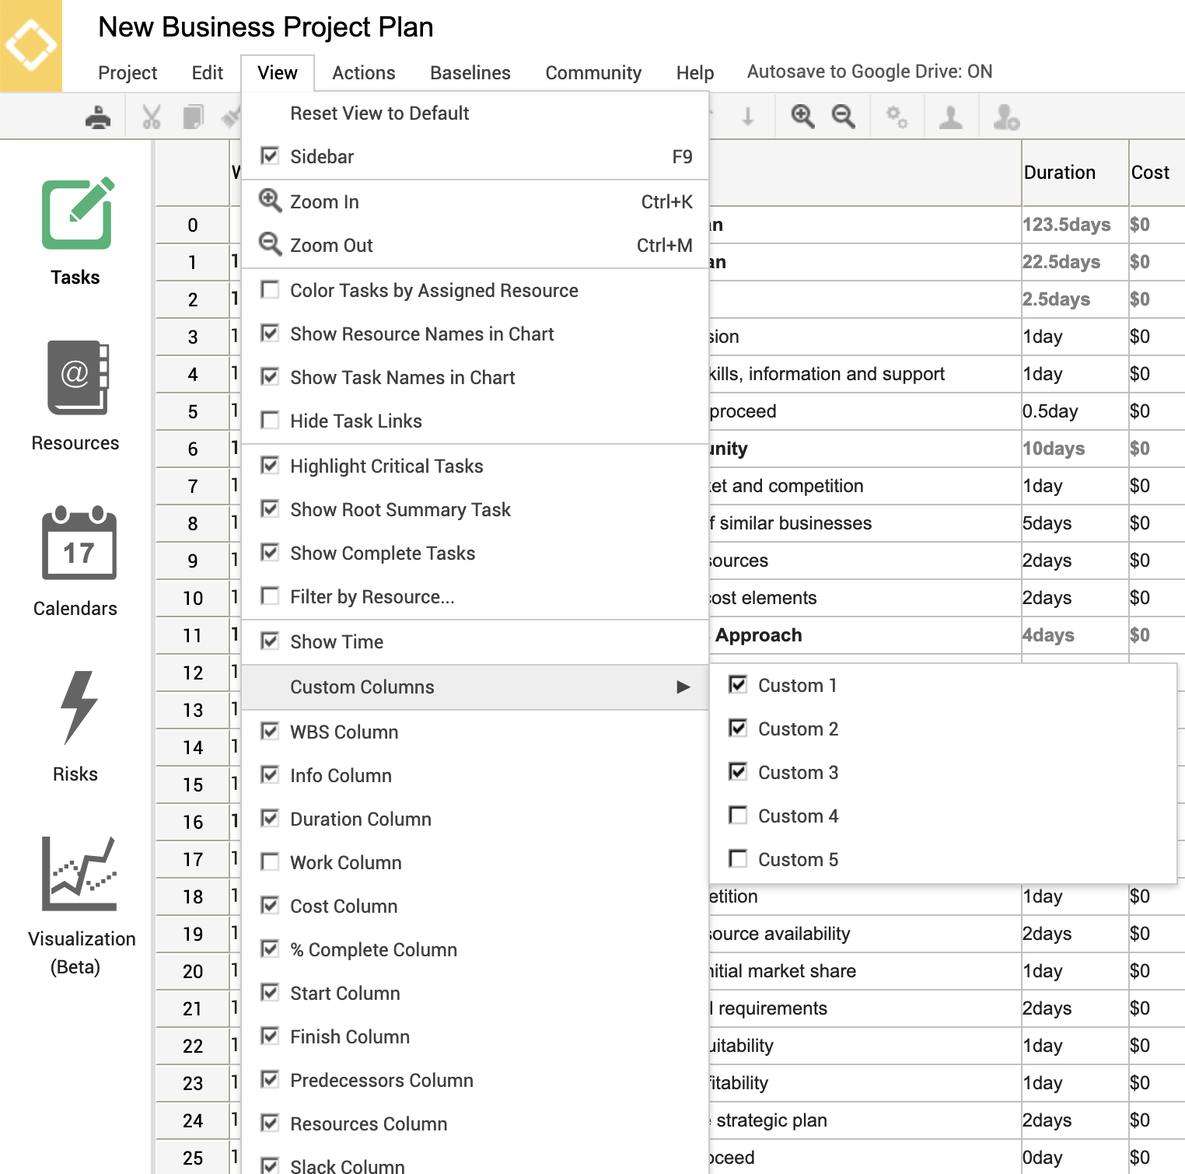
Task: Open the Actions menu
Action: click(364, 73)
